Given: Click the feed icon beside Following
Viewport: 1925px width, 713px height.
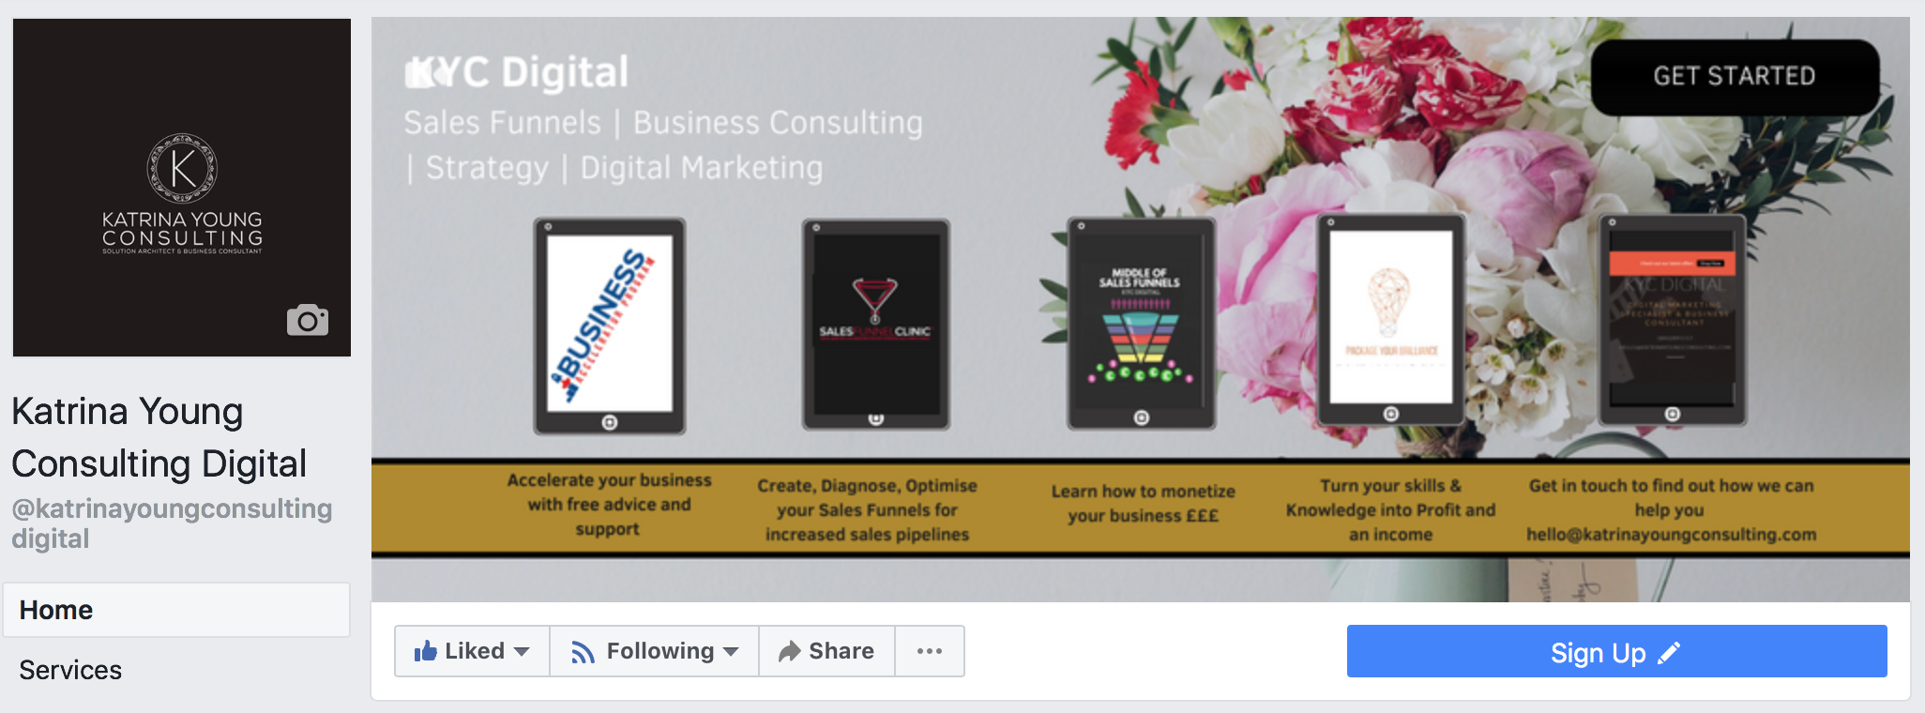Looking at the screenshot, I should (583, 652).
